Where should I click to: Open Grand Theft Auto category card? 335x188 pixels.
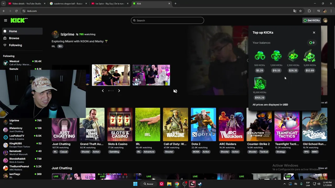[92, 125]
